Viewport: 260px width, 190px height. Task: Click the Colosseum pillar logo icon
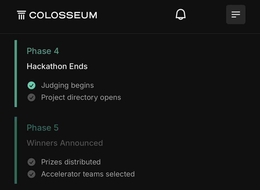(21, 15)
